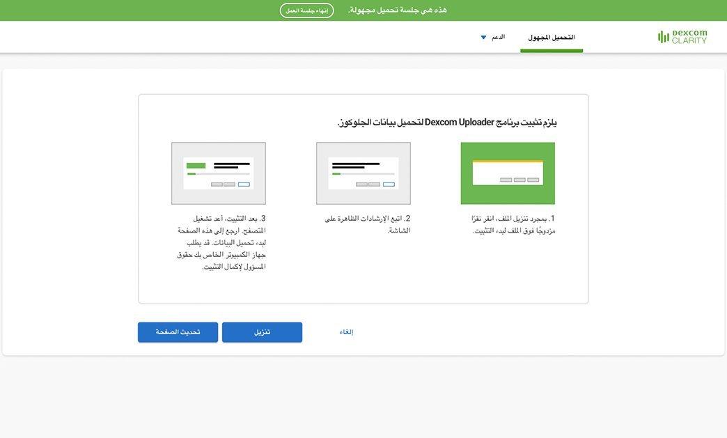Click the yellow bar in step 1 illustration

[507, 162]
